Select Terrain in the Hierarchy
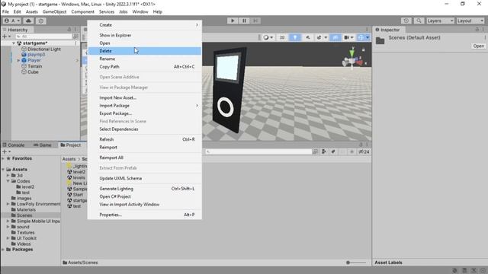488x274 pixels. (34, 66)
